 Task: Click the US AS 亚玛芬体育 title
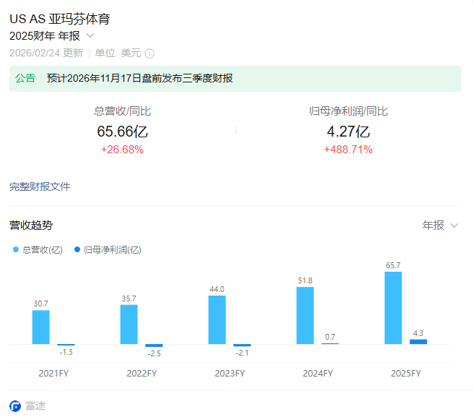coord(60,19)
